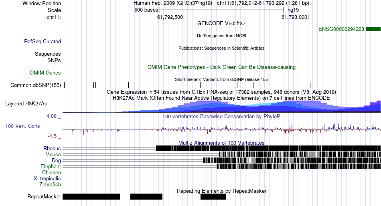Click the Elephant alignment label
The width and height of the screenshot is (381, 206).
[51, 166]
